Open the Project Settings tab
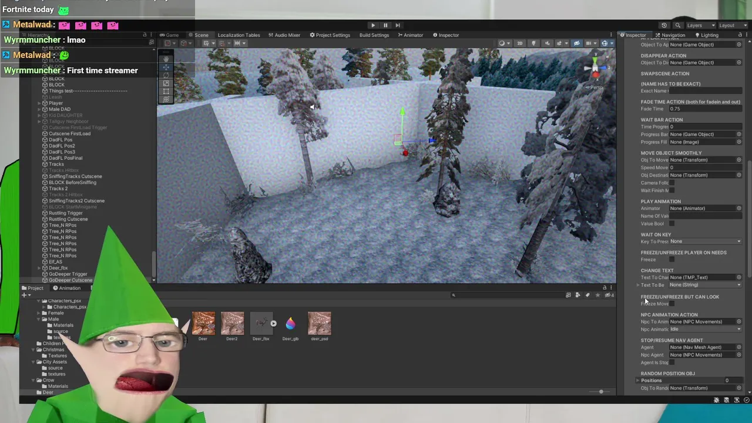Screen dimensions: 752x423 (x=330, y=35)
